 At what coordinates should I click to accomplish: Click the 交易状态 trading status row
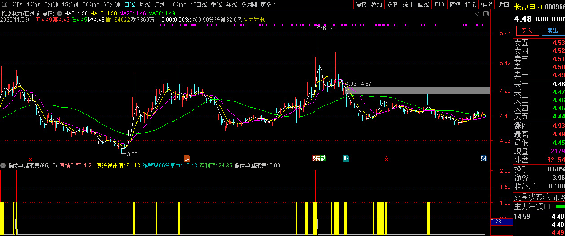pos(539,197)
